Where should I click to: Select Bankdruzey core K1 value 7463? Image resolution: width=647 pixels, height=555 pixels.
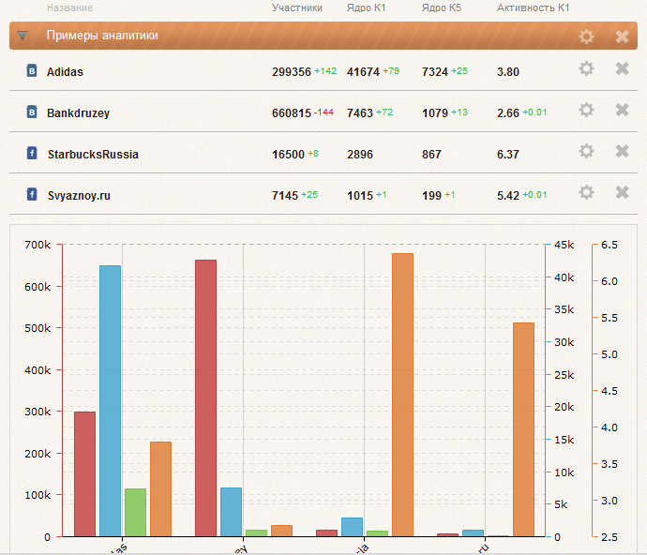360,113
